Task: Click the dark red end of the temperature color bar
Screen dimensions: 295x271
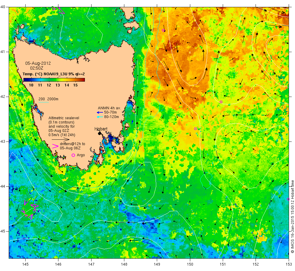Action: tap(83, 80)
